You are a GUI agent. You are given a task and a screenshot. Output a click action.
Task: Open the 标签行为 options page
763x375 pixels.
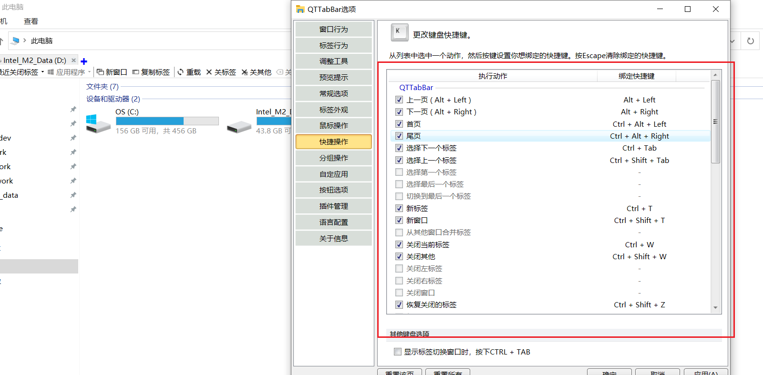pyautogui.click(x=334, y=45)
